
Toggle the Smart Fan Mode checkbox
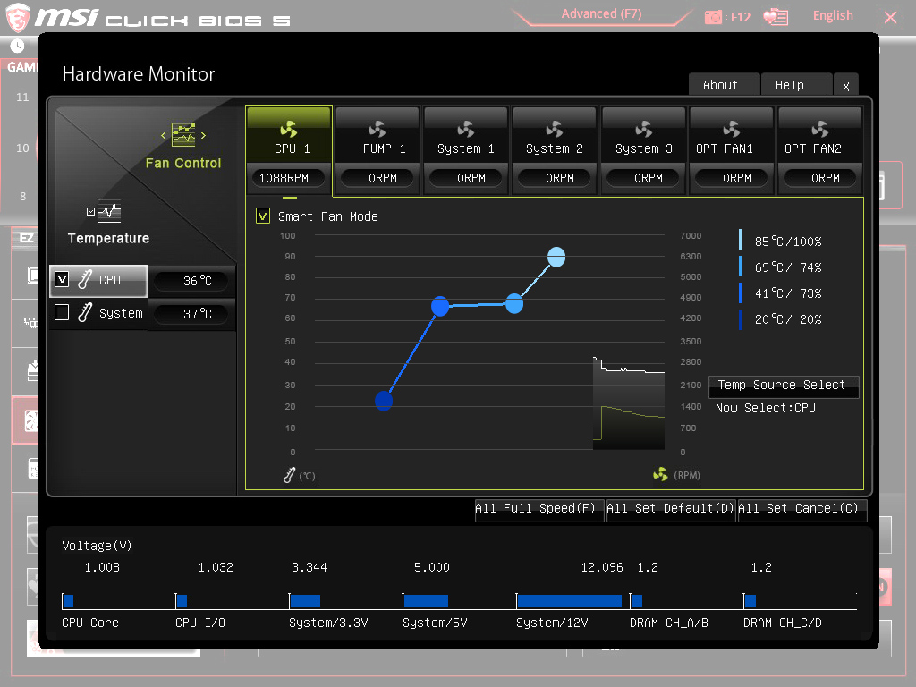263,216
